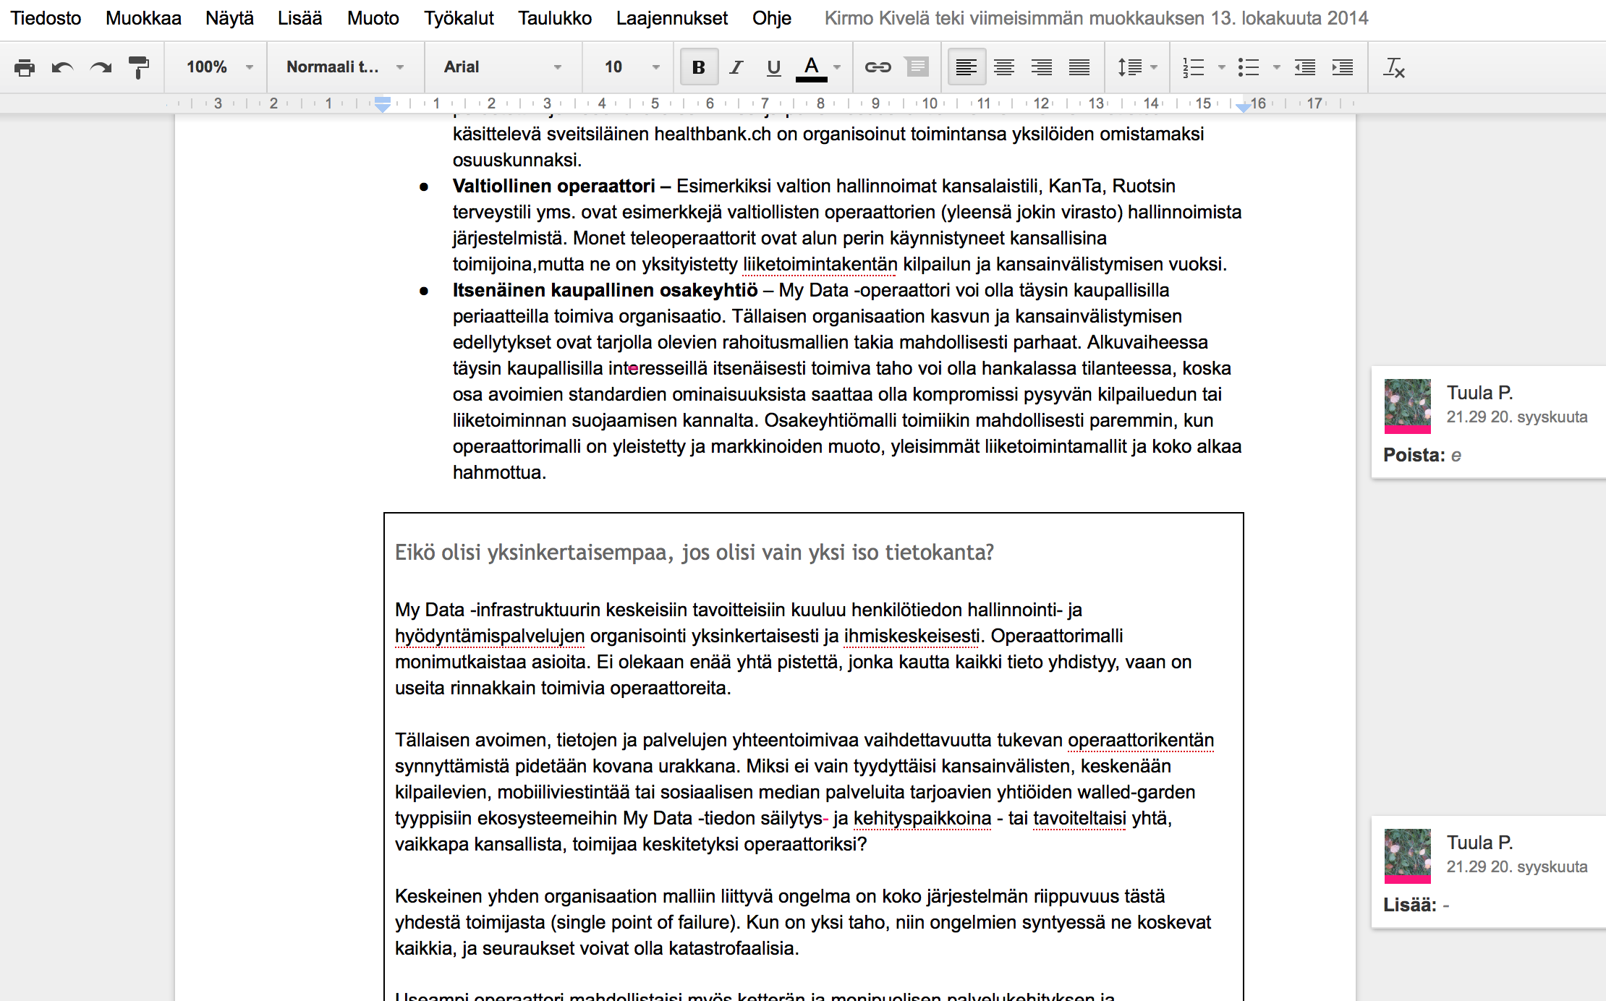
Task: Select the Paint format tool
Action: [138, 67]
